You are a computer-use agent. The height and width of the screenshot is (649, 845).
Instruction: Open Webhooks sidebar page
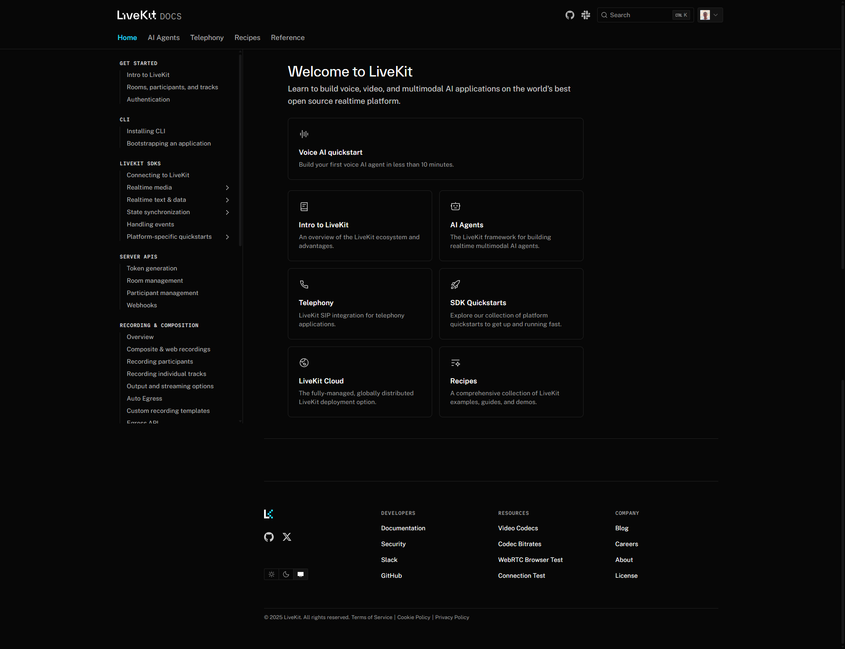[142, 306]
